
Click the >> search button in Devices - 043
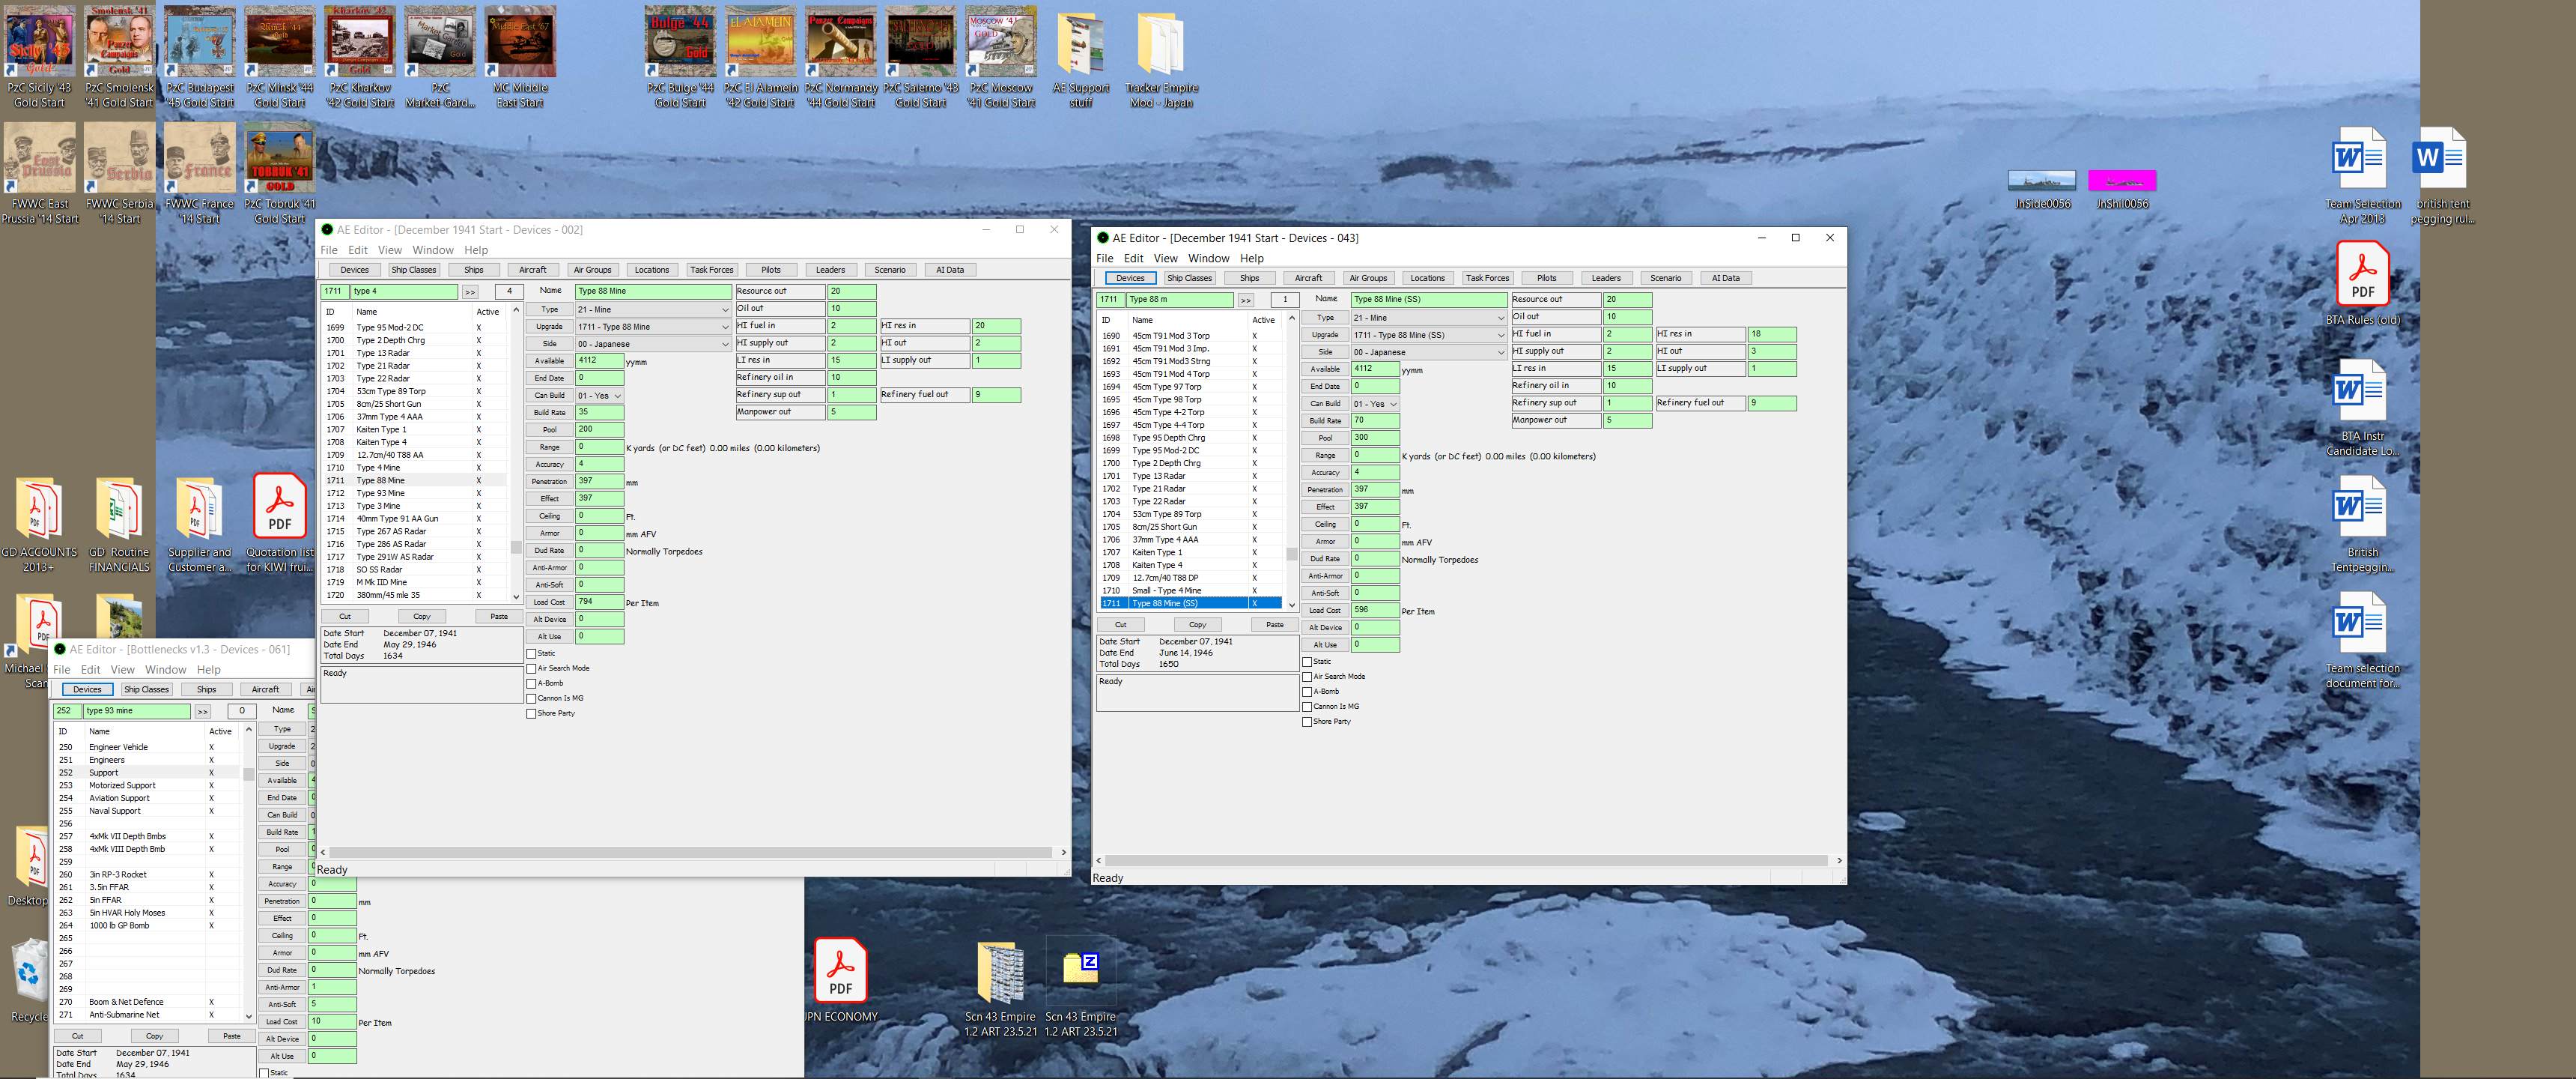1246,299
